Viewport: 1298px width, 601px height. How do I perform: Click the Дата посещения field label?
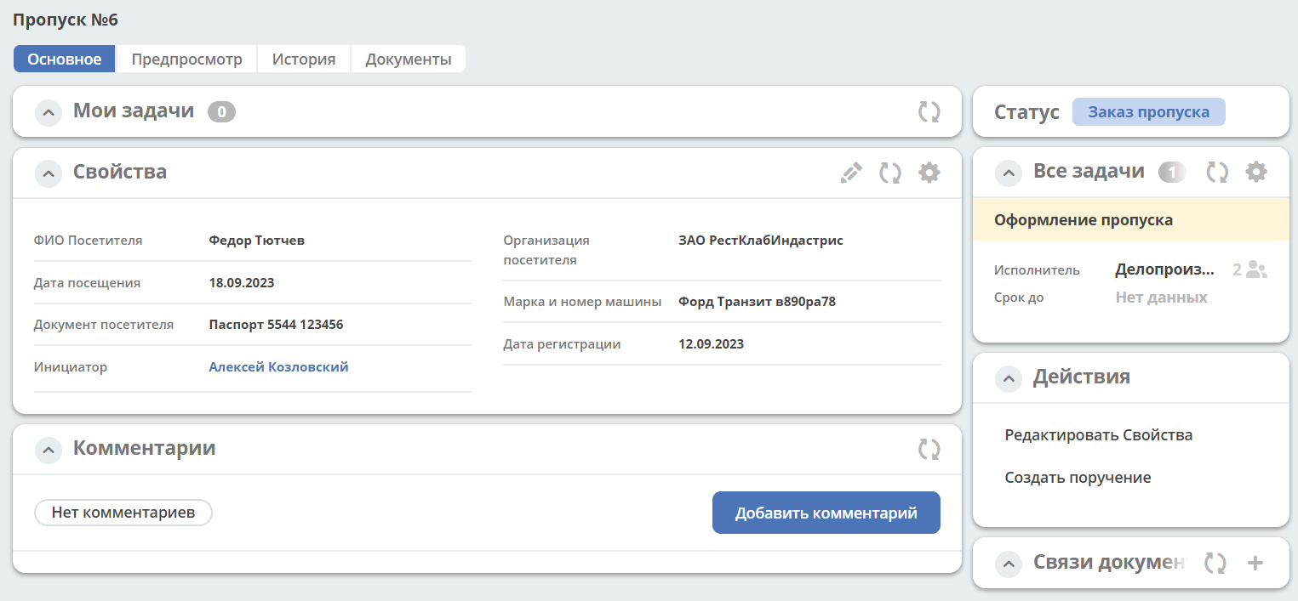point(88,283)
